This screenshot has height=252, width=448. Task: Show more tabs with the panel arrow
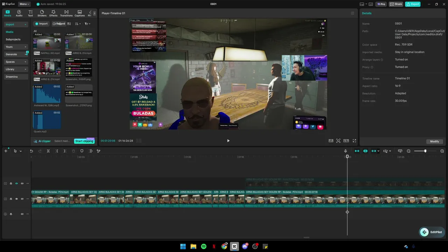click(x=94, y=13)
